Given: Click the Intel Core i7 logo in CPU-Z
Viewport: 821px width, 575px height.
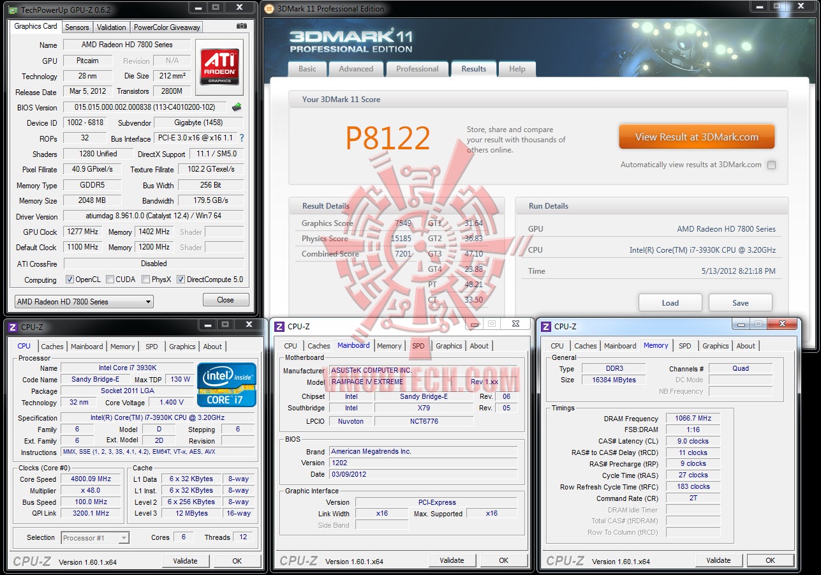Looking at the screenshot, I should tap(226, 384).
